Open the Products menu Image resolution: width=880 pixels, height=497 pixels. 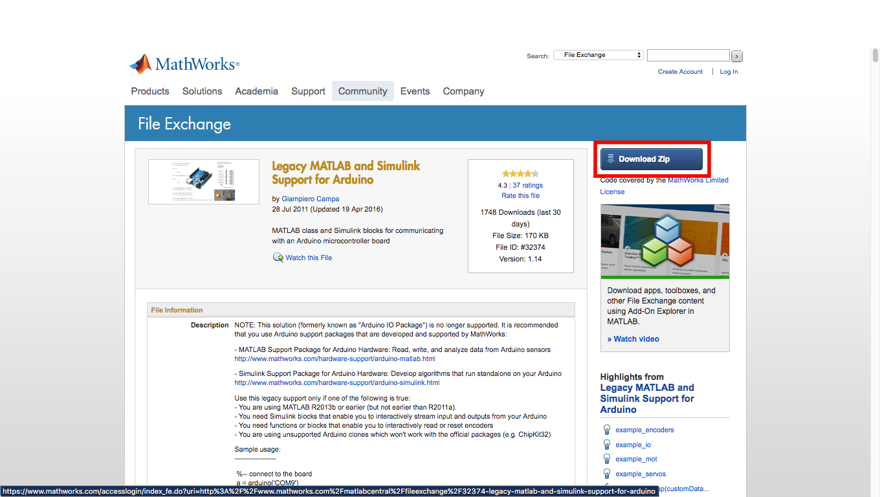coord(150,91)
